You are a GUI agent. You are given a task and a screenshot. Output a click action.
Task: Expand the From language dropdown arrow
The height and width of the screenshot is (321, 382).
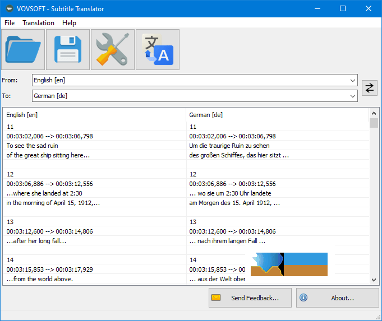pyautogui.click(x=352, y=80)
